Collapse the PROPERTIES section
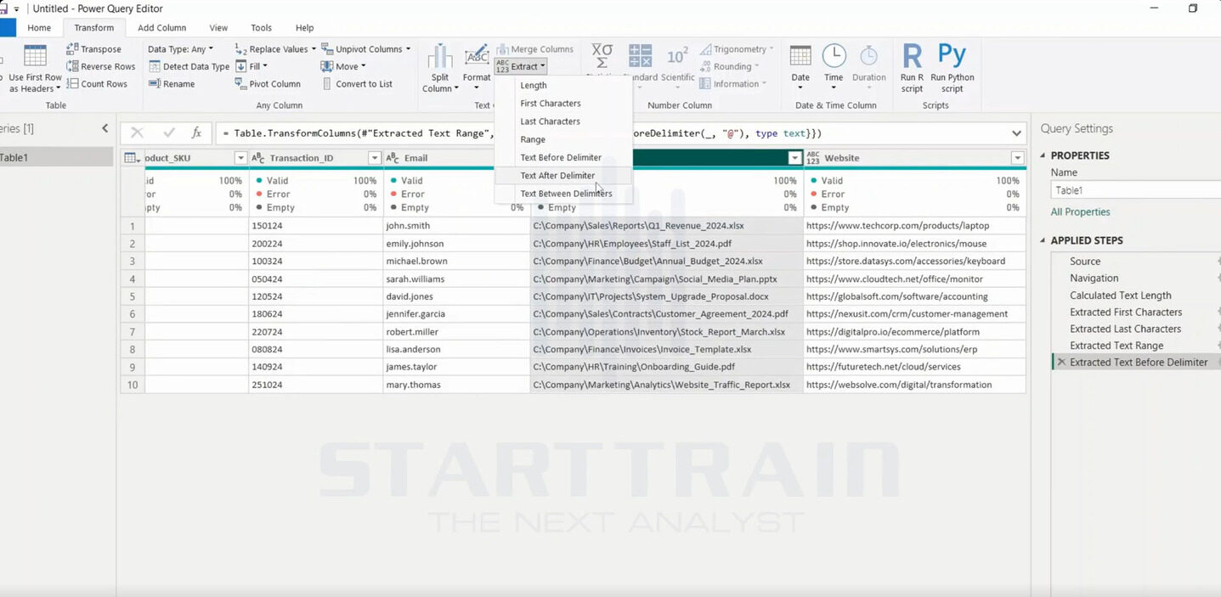 coord(1043,155)
